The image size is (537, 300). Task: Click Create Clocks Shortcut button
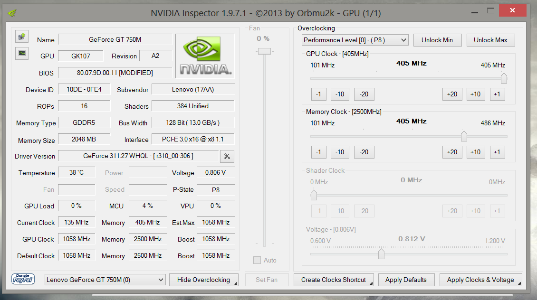pyautogui.click(x=334, y=280)
